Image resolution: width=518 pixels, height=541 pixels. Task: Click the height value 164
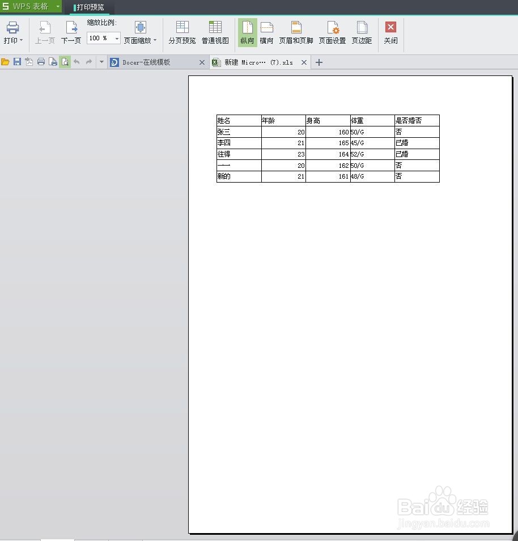[x=328, y=154]
